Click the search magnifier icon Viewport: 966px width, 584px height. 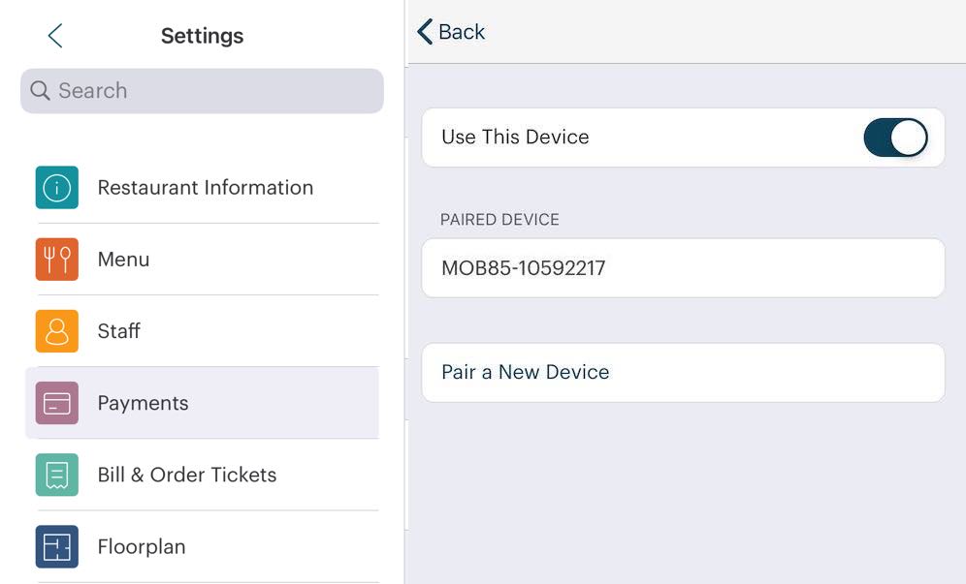pos(40,91)
